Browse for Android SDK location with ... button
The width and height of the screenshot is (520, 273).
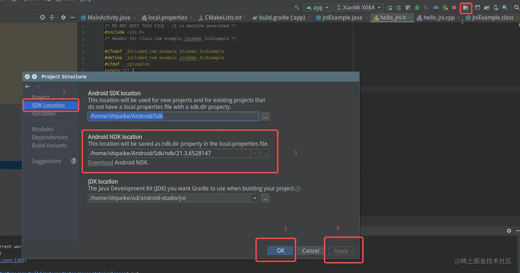coord(265,116)
